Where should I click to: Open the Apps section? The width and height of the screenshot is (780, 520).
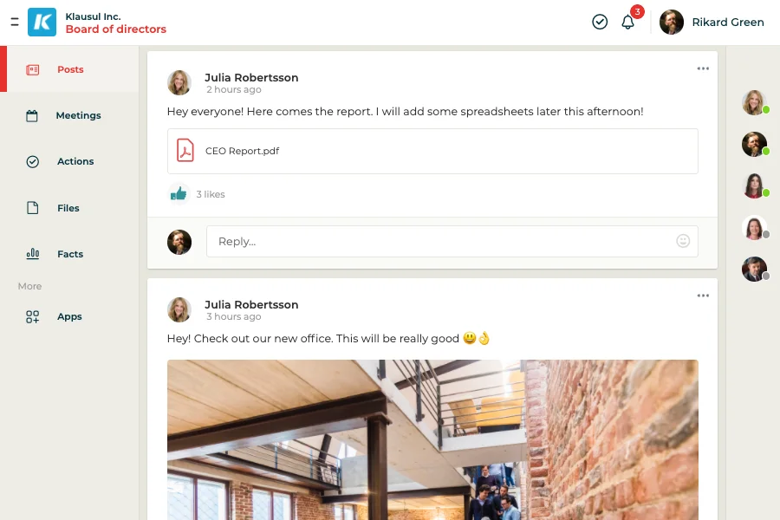[32, 316]
